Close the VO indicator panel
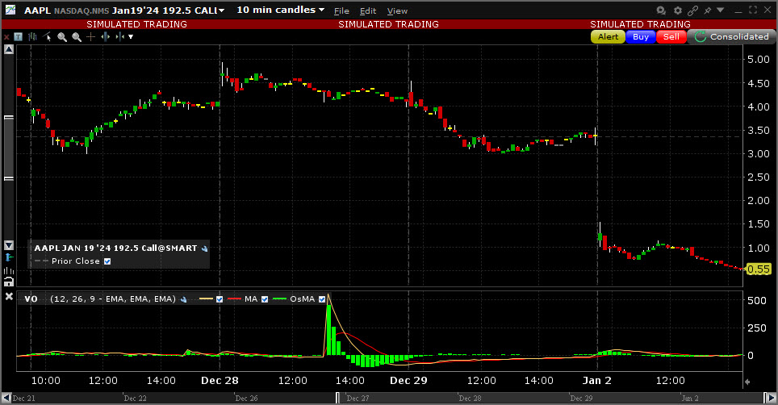 click(9, 296)
